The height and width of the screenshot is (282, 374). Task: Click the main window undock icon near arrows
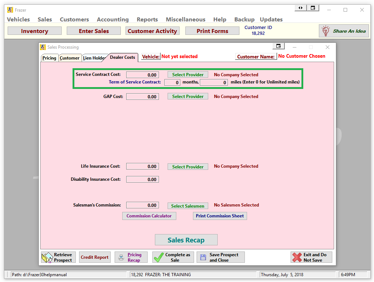pos(313,8)
